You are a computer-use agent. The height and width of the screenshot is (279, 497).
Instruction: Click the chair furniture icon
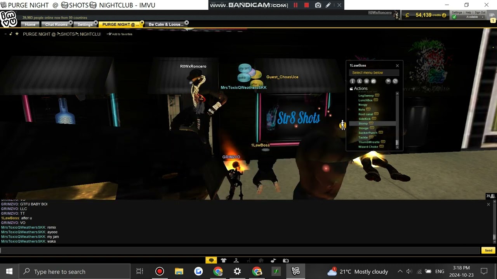coord(248,260)
